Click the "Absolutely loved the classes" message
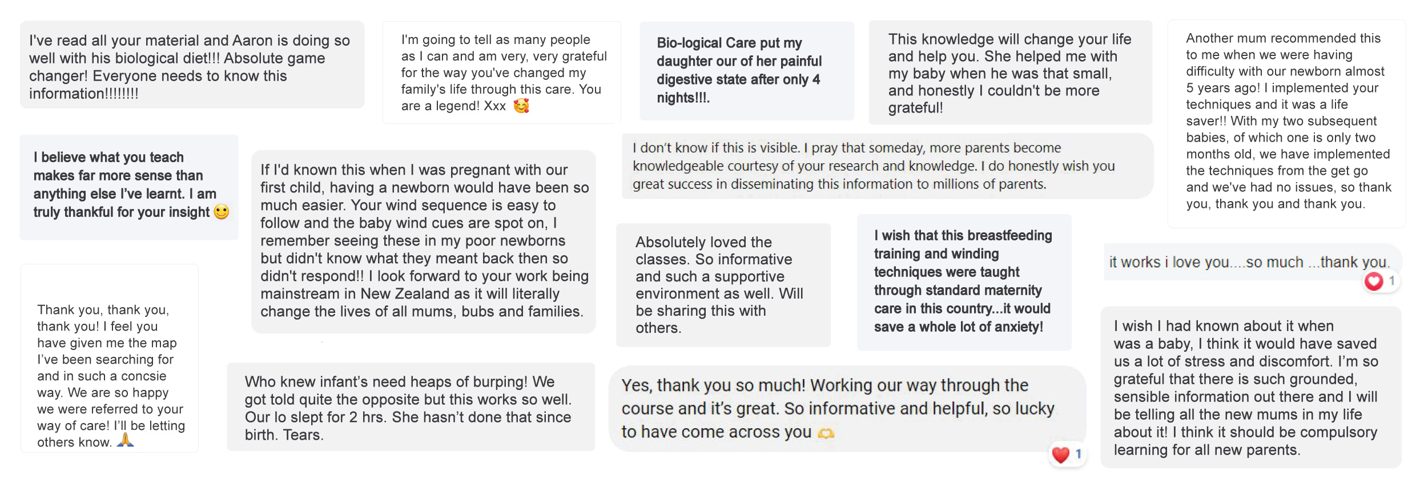 pos(723,284)
